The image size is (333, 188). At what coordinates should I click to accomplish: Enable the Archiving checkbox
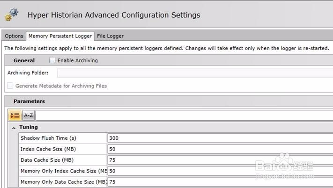(x=52, y=60)
